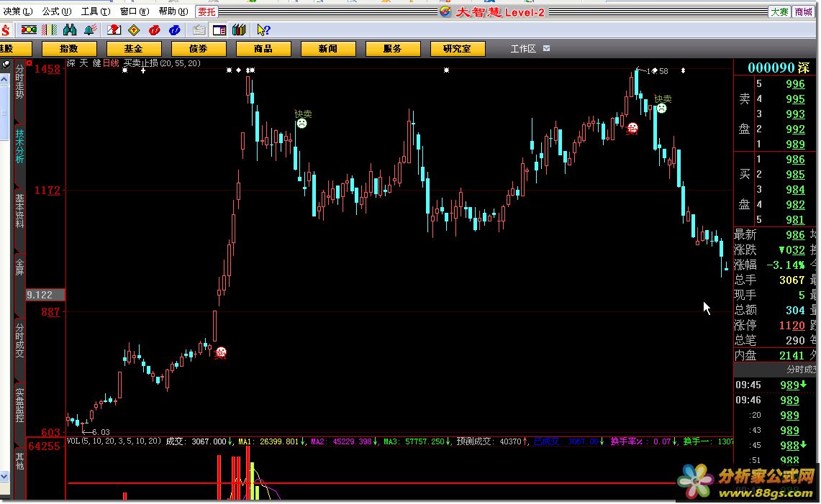The image size is (821, 504).
Task: Click the 快卖 sell signal at chart peak
Action: pyautogui.click(x=661, y=108)
